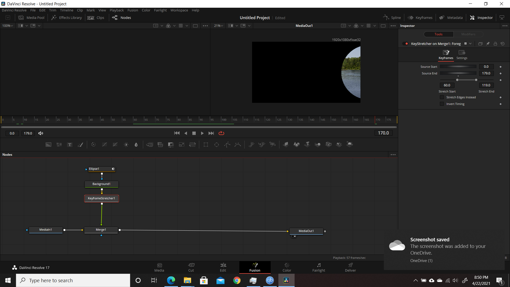Mute audio with the speaker icon
The width and height of the screenshot is (510, 287).
tap(41, 133)
